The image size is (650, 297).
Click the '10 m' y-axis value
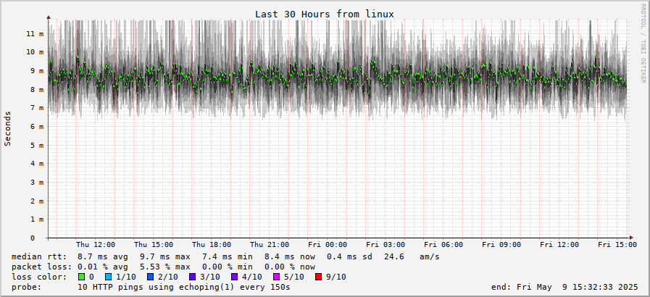click(35, 52)
